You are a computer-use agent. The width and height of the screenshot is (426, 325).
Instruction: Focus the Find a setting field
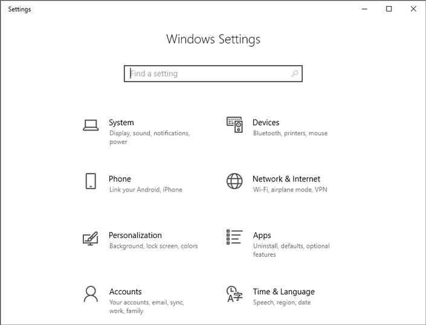tap(213, 74)
